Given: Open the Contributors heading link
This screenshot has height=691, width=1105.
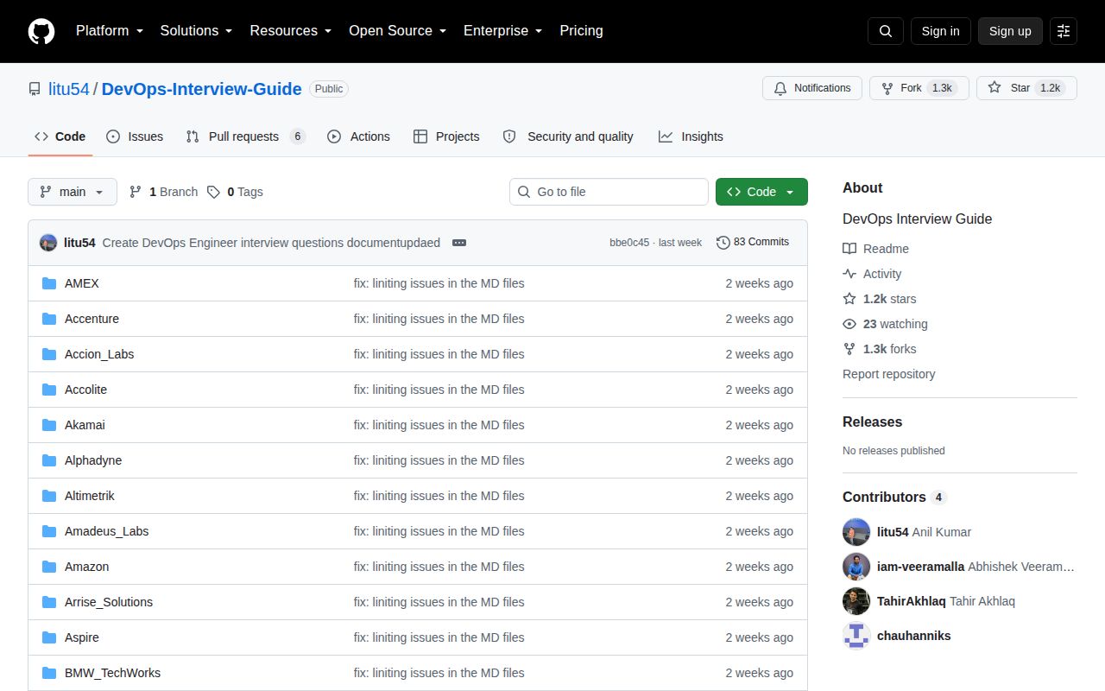Looking at the screenshot, I should [x=894, y=497].
